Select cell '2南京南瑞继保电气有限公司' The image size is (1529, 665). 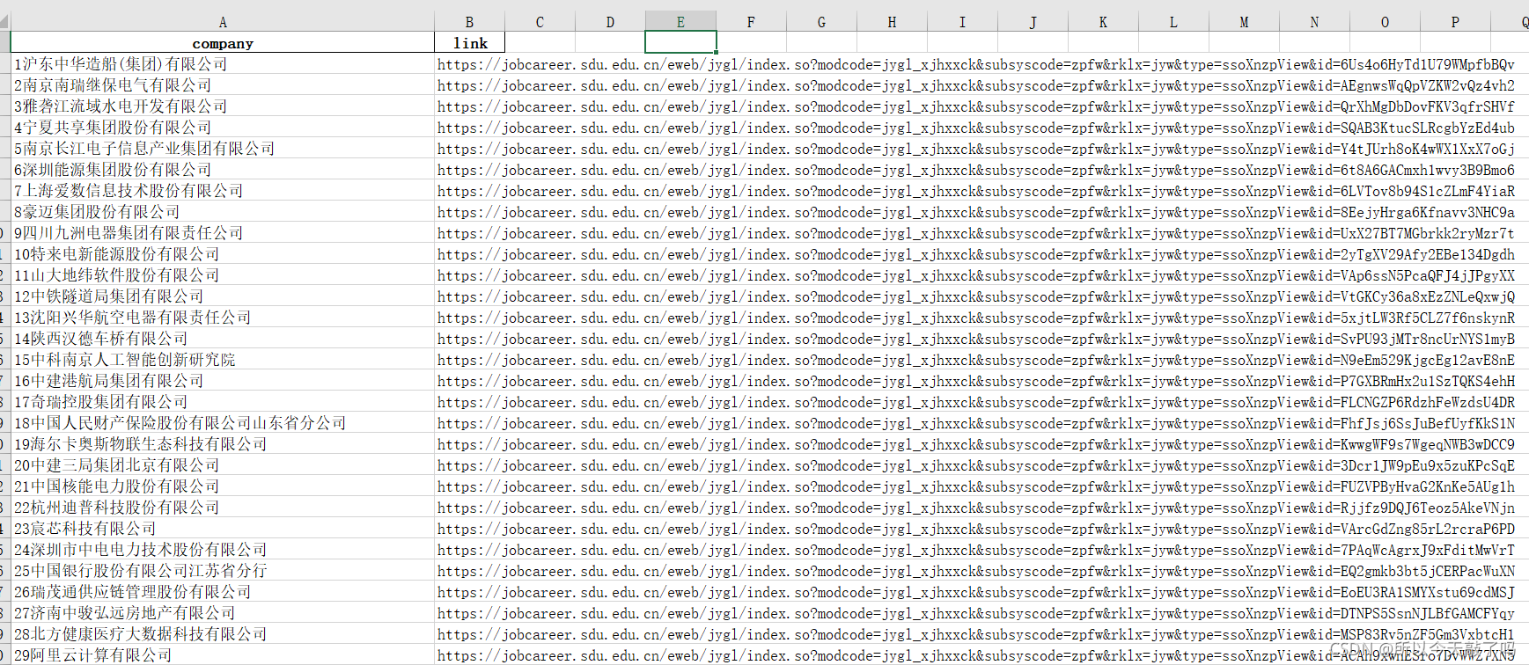222,84
